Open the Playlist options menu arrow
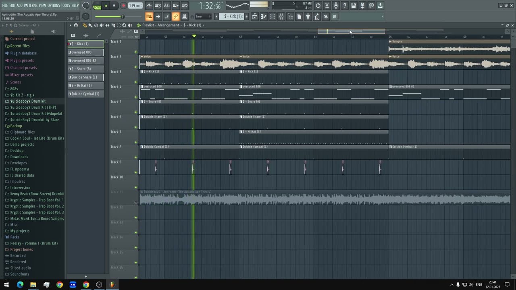Image resolution: width=516 pixels, height=290 pixels. coord(70,25)
